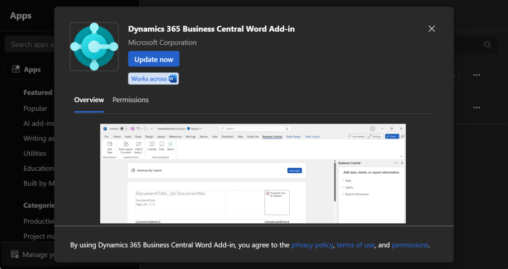Click the Manage your apps icon

click(15, 255)
